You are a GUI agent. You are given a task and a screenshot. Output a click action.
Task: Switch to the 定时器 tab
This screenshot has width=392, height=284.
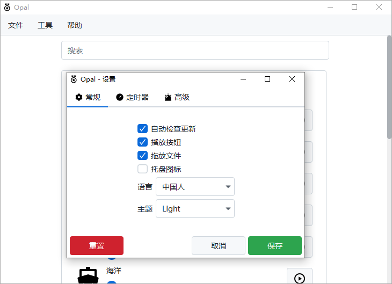click(x=132, y=97)
